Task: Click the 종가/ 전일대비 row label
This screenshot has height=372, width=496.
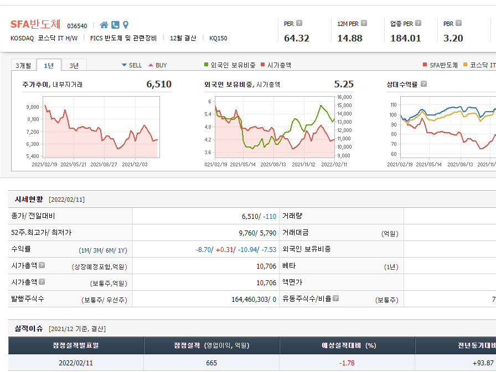Action: (33, 216)
